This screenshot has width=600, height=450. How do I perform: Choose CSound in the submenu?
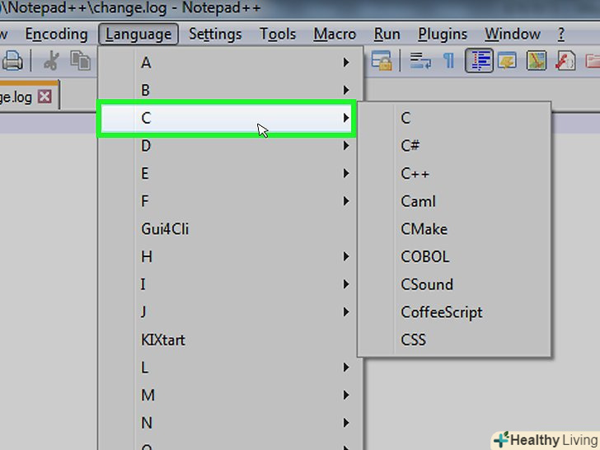click(x=454, y=284)
